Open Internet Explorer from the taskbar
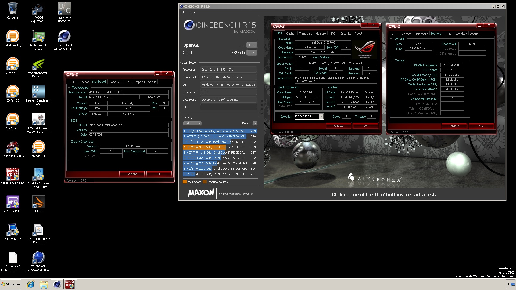The width and height of the screenshot is (516, 290). click(x=31, y=284)
